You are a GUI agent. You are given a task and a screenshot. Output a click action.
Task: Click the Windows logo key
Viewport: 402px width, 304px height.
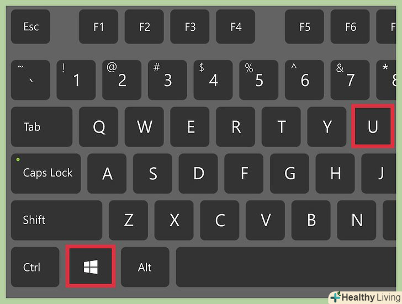[91, 266]
